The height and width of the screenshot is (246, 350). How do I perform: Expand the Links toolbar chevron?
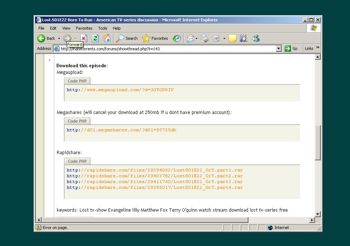pos(318,48)
